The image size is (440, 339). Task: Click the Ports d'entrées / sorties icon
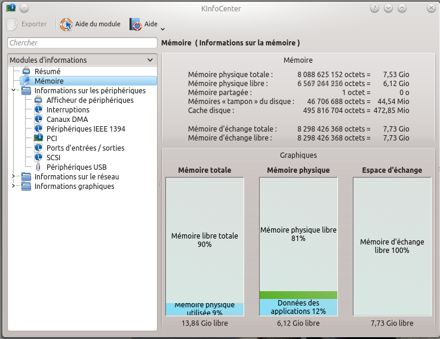pos(38,148)
